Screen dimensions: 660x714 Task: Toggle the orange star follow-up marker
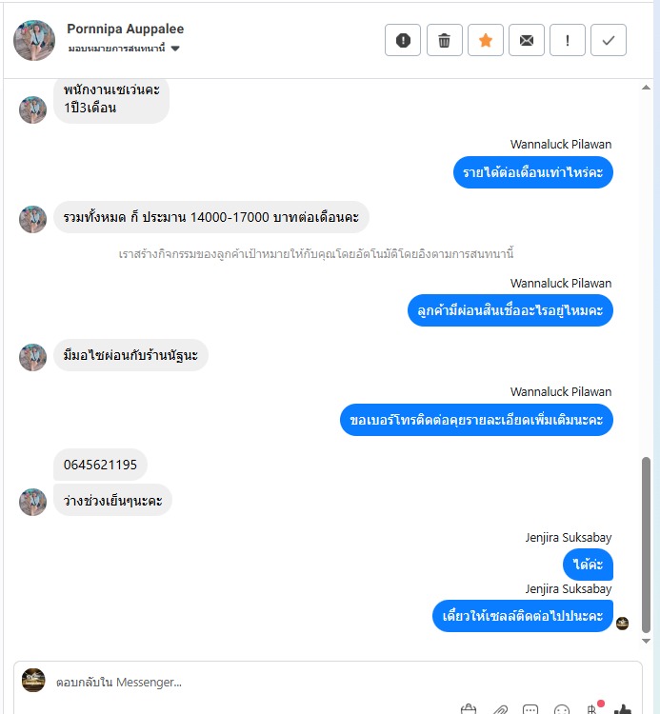486,40
